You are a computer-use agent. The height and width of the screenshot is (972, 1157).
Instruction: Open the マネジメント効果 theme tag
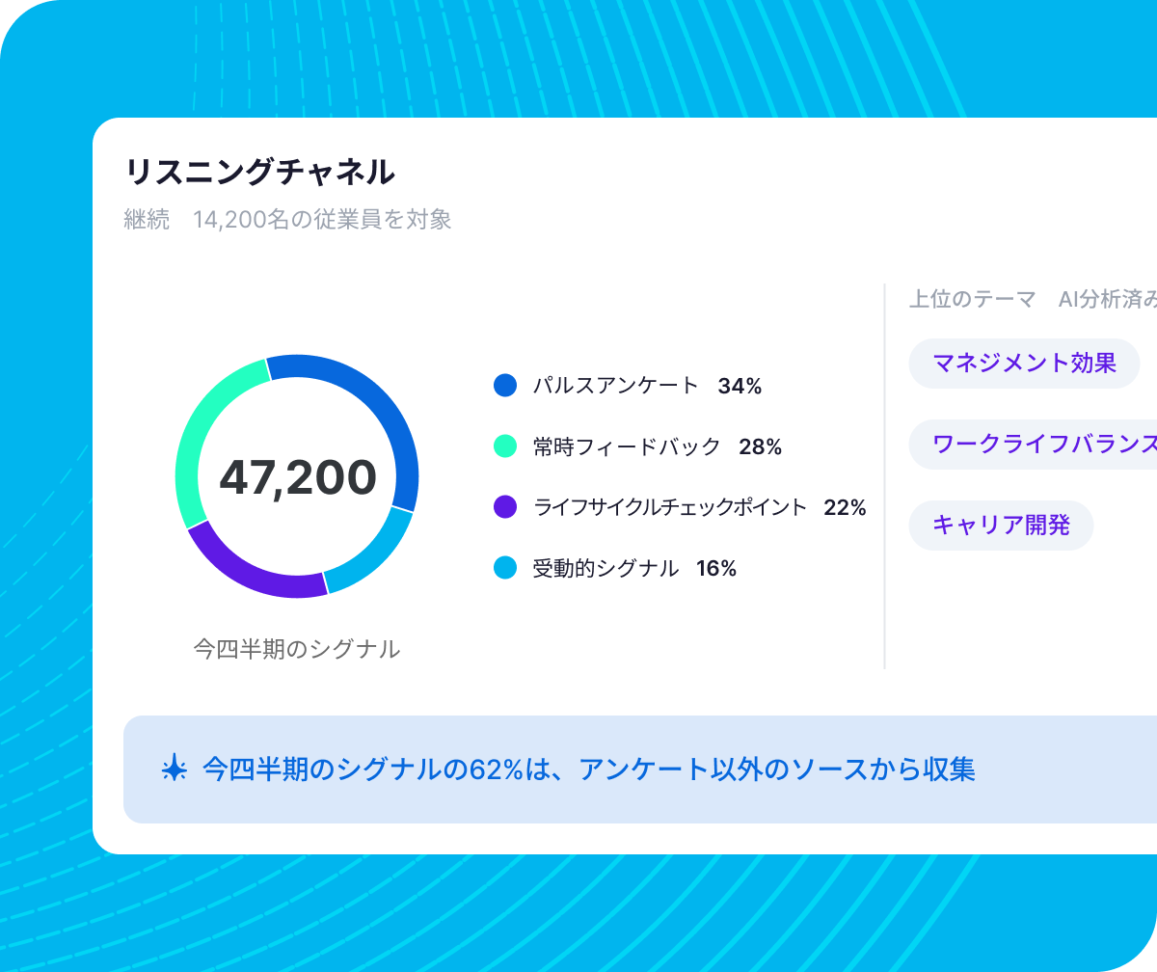[1024, 364]
